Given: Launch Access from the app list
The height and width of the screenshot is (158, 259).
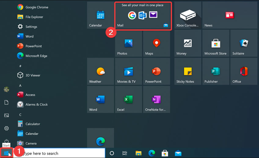Looking at the screenshot, I should point(26,95).
